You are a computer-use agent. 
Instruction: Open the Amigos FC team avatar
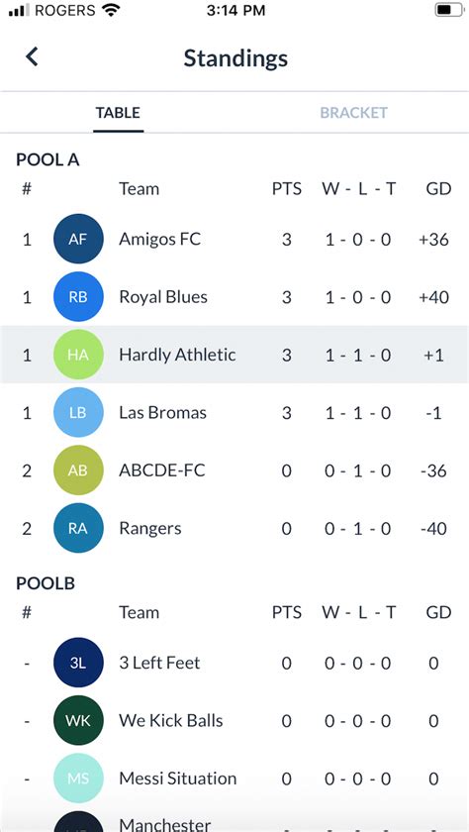click(x=78, y=239)
